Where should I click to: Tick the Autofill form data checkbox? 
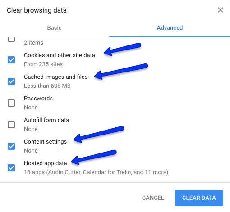(x=11, y=125)
